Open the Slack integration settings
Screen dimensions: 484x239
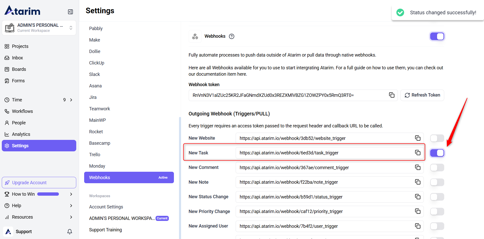pos(94,74)
